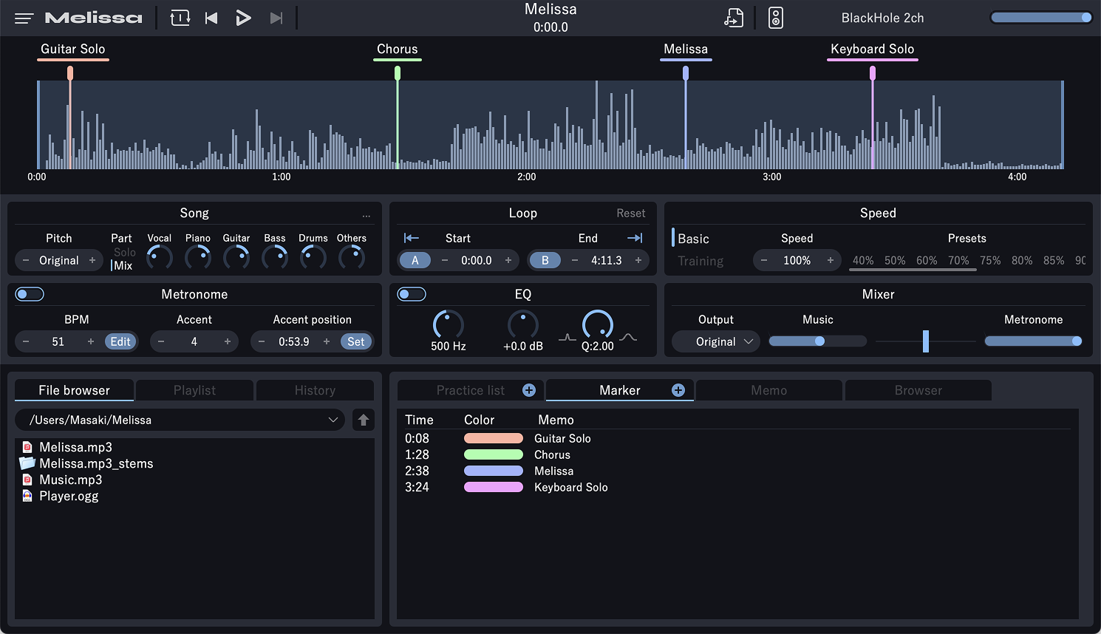Click the BPM Edit button
Viewport: 1101px width, 634px height.
click(x=120, y=341)
